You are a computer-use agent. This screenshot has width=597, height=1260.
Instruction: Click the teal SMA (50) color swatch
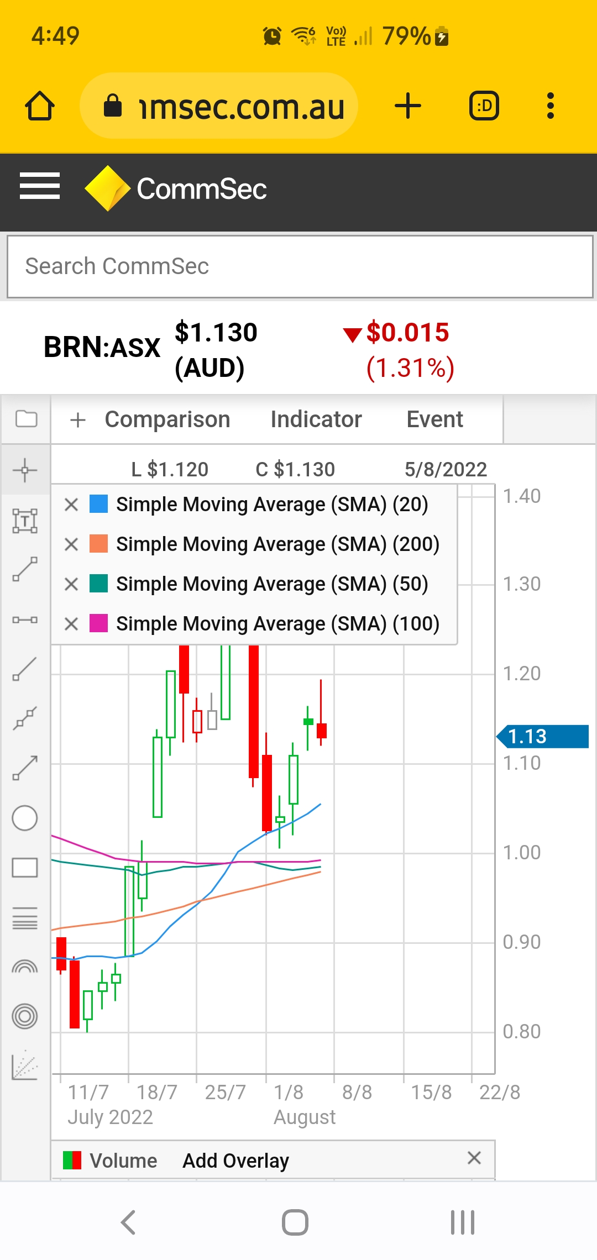tap(99, 584)
